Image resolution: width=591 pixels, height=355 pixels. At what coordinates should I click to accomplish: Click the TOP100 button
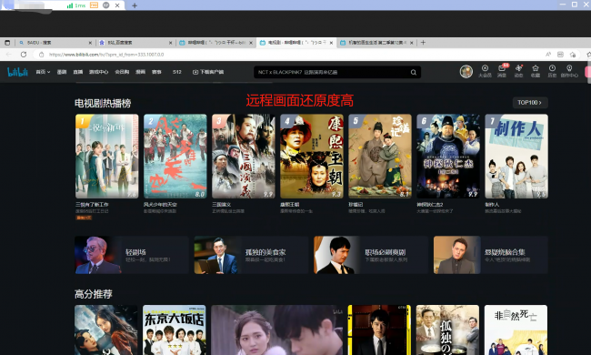coord(530,103)
